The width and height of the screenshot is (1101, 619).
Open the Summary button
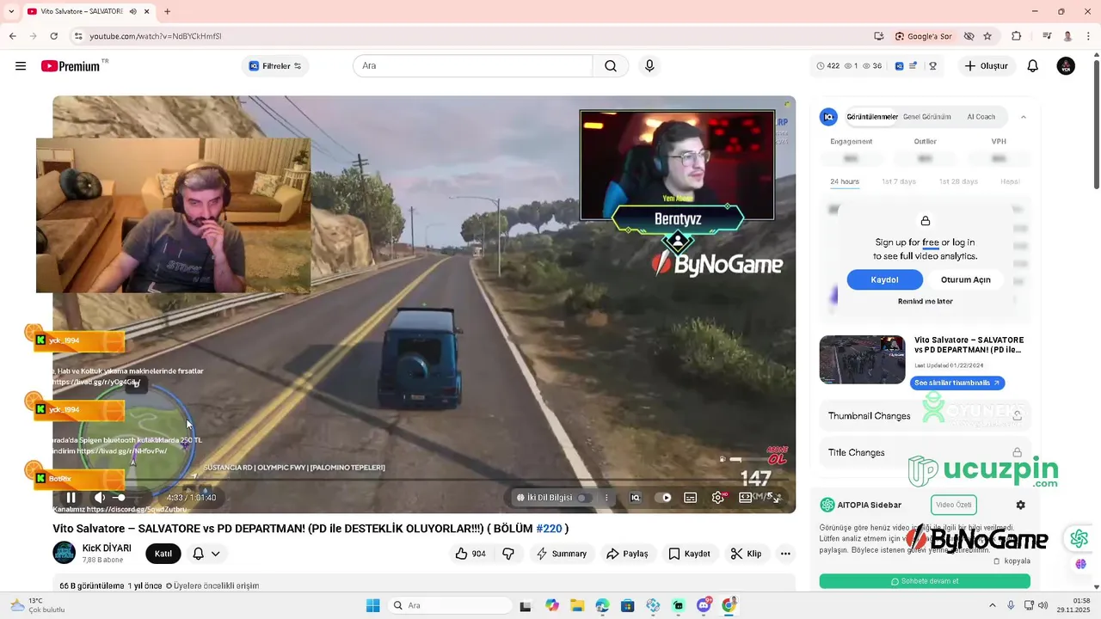click(x=562, y=554)
